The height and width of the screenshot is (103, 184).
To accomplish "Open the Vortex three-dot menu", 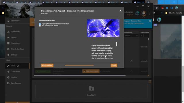I will 149,13.
